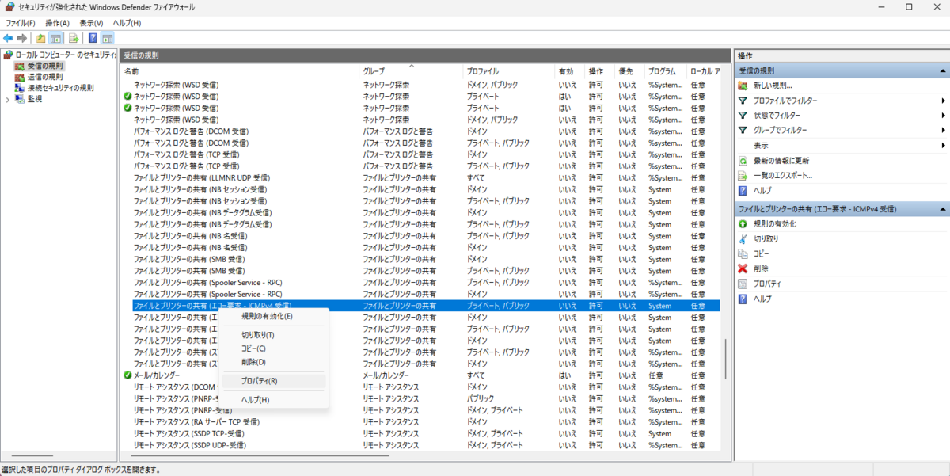Choose プロパティ(R) in the context menu

pyautogui.click(x=273, y=381)
